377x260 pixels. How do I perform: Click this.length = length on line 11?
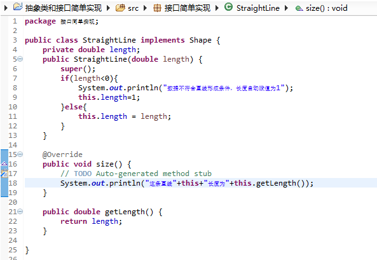click(125, 116)
